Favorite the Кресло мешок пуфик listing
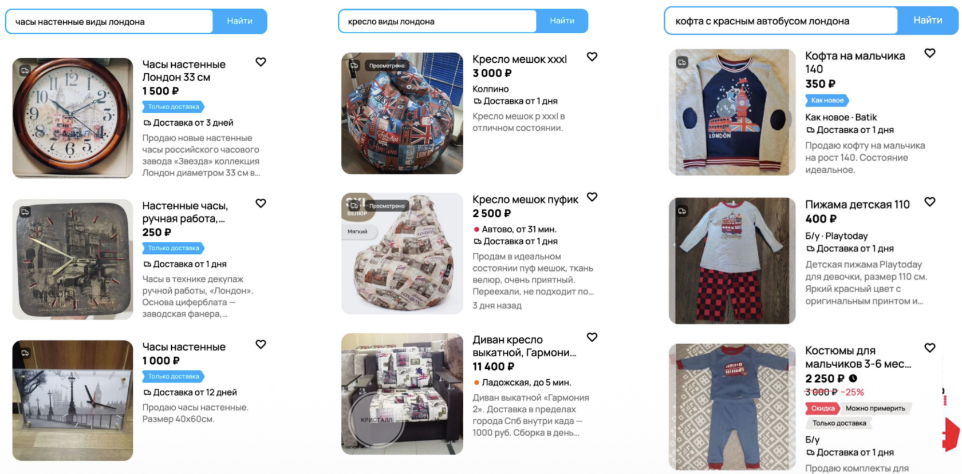This screenshot has height=474, width=962. 592,197
